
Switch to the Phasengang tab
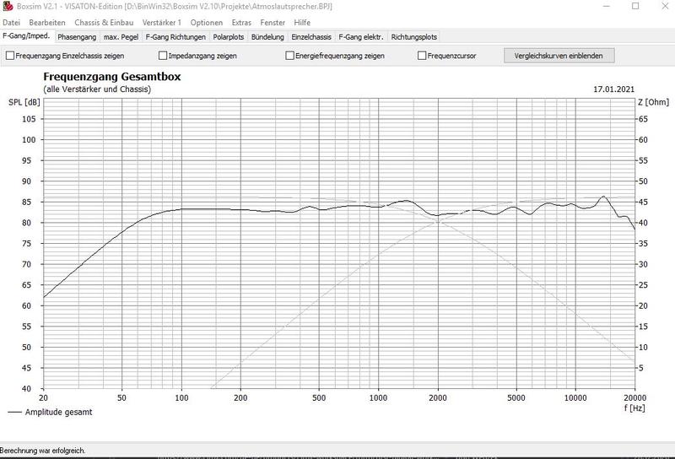[x=77, y=37]
